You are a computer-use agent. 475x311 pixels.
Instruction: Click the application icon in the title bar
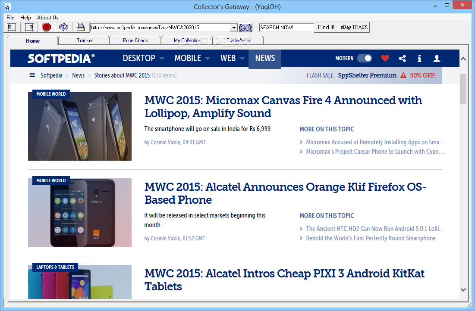pos(8,6)
